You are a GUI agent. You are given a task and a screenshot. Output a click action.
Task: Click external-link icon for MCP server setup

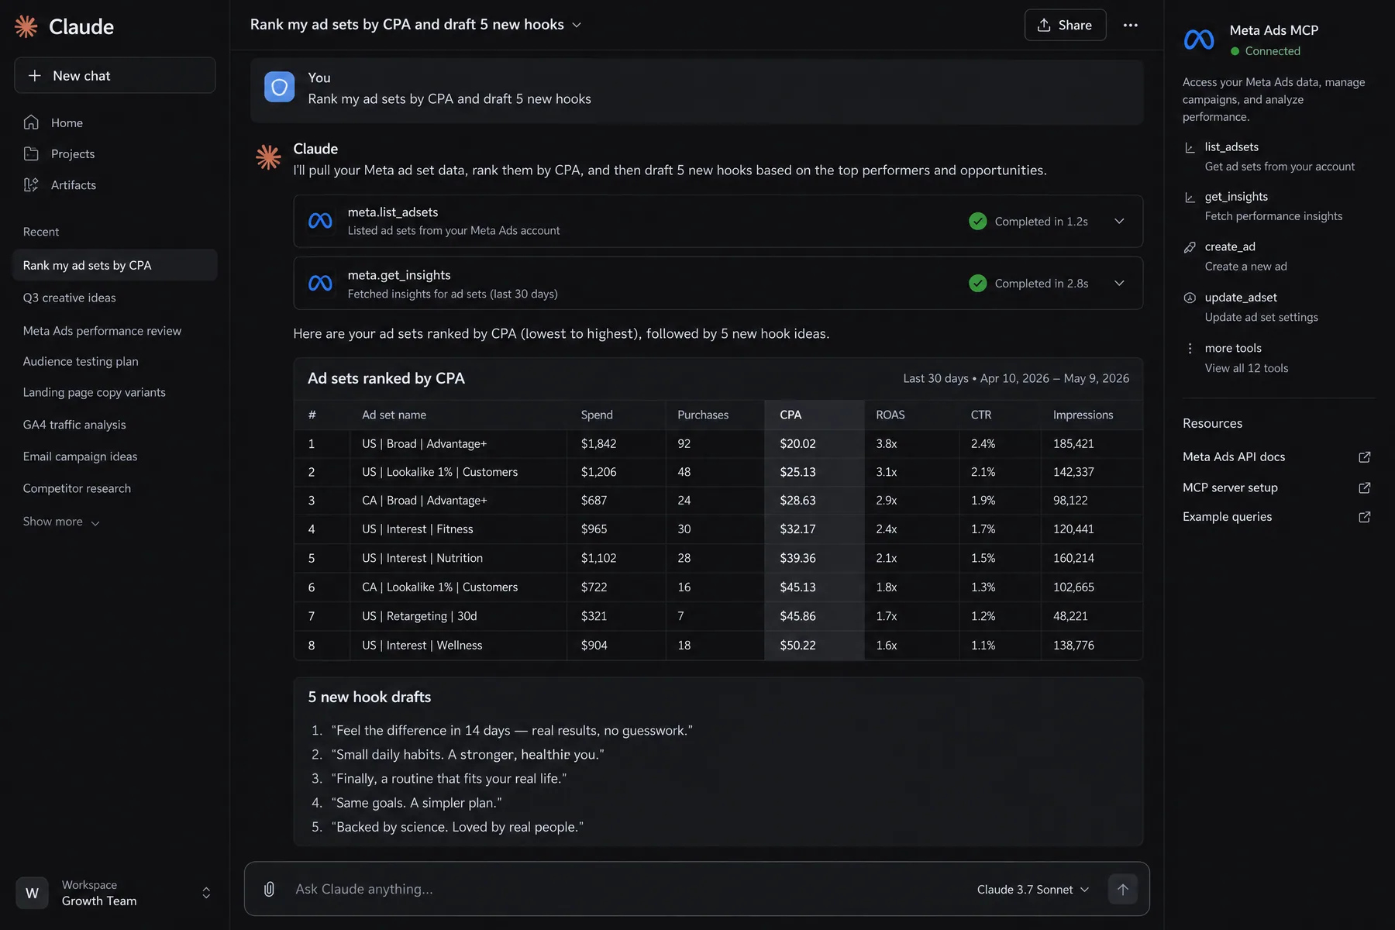tap(1365, 487)
